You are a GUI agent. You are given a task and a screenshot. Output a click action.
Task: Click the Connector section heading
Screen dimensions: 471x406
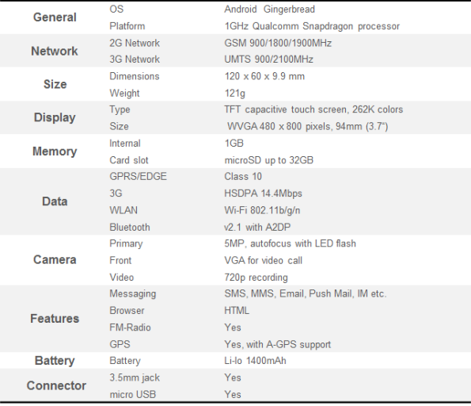[x=56, y=385]
